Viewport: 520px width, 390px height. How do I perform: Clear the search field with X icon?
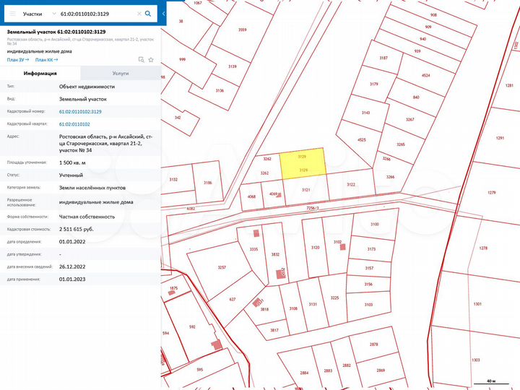click(139, 14)
